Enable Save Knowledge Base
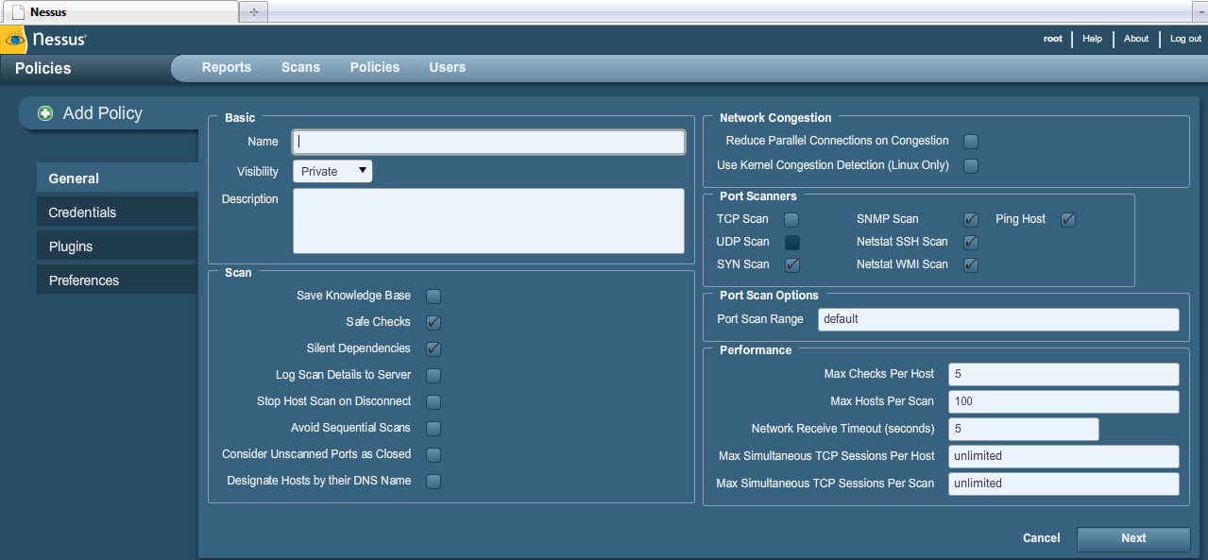The width and height of the screenshot is (1208, 560). [x=433, y=296]
